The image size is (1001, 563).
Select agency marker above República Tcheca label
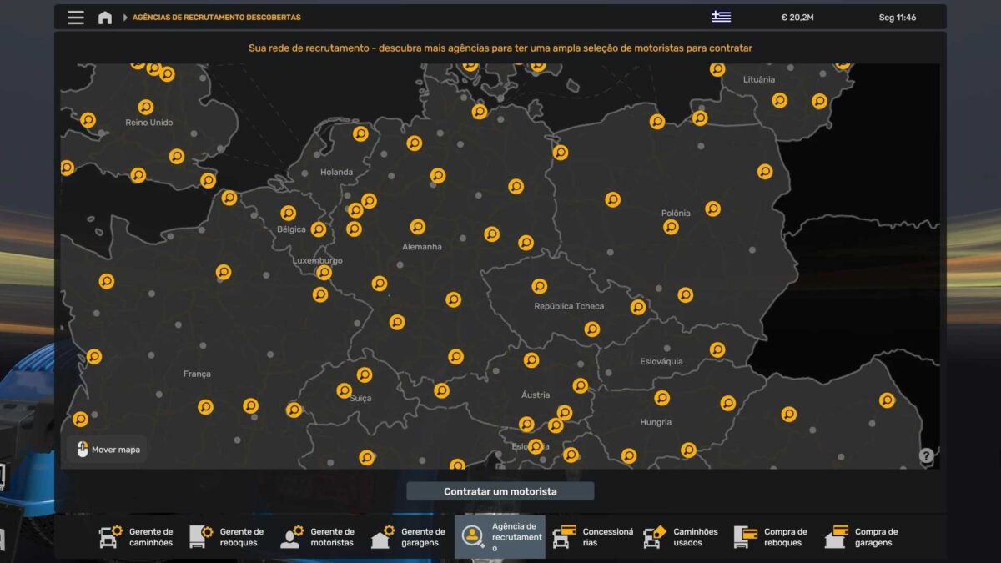click(x=540, y=286)
